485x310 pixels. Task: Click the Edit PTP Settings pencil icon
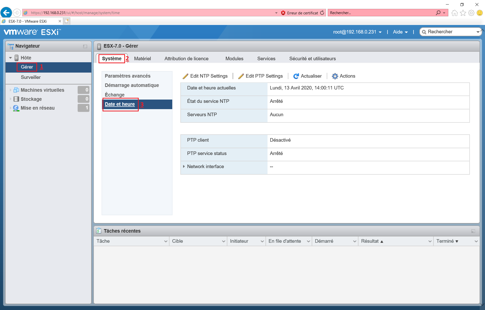(x=241, y=76)
